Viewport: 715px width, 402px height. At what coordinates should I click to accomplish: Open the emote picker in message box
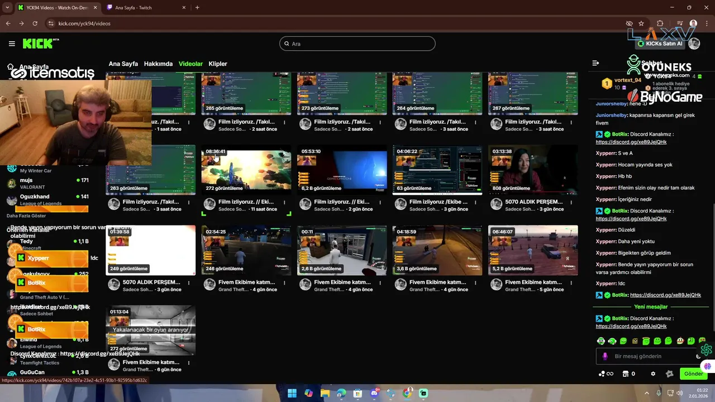698,356
